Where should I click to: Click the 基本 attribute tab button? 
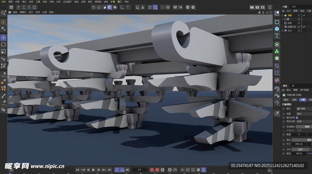pos(286,99)
